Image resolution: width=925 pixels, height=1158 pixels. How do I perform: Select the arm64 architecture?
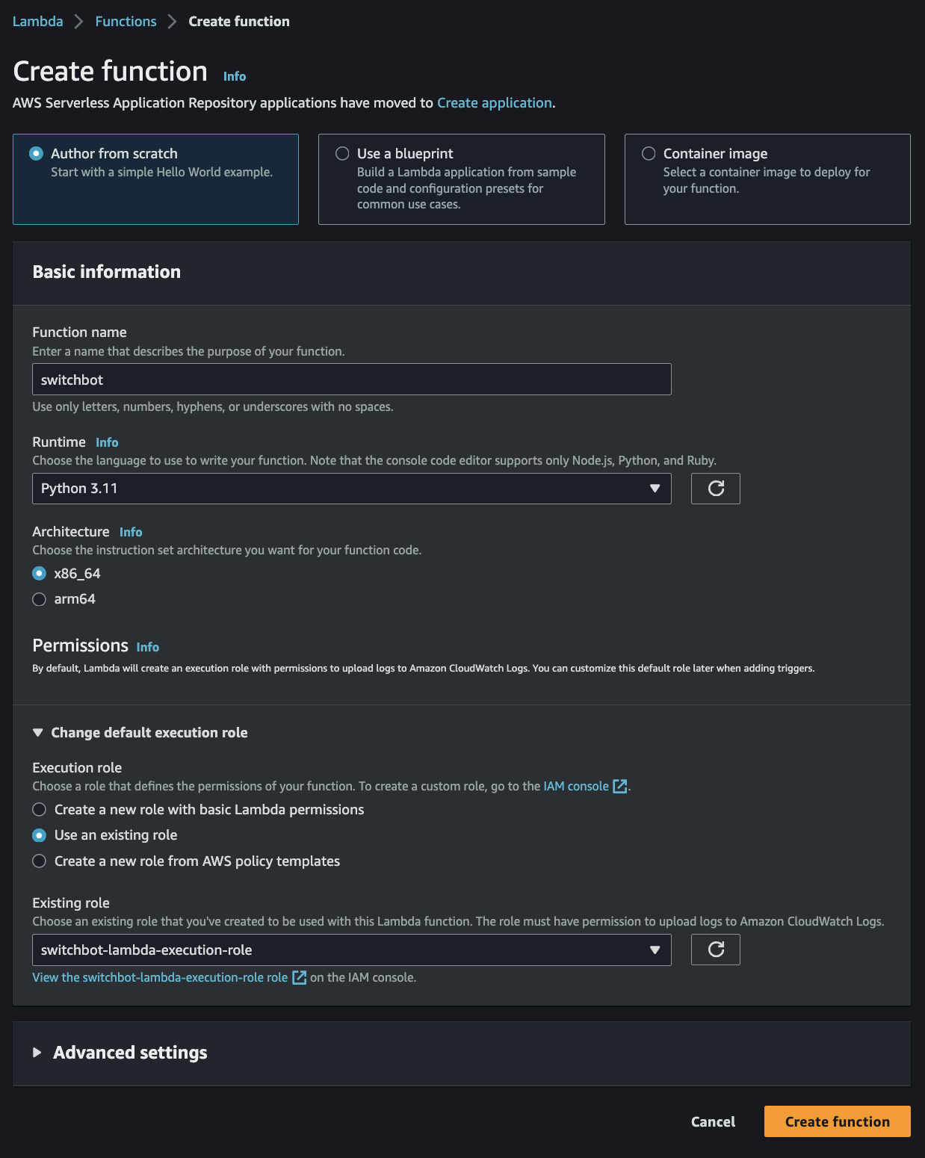39,598
